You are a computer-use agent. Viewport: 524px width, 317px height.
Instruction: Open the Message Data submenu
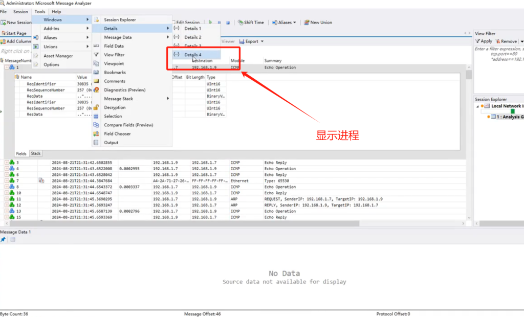(x=133, y=37)
